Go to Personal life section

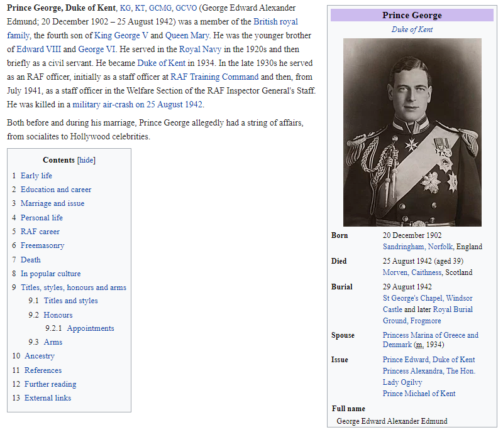[41, 218]
